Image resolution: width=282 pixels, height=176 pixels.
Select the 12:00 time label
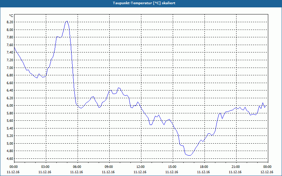tap(141, 167)
